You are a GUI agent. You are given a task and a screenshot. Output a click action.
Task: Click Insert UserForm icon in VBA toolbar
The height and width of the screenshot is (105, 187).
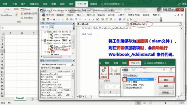[x=48, y=19]
